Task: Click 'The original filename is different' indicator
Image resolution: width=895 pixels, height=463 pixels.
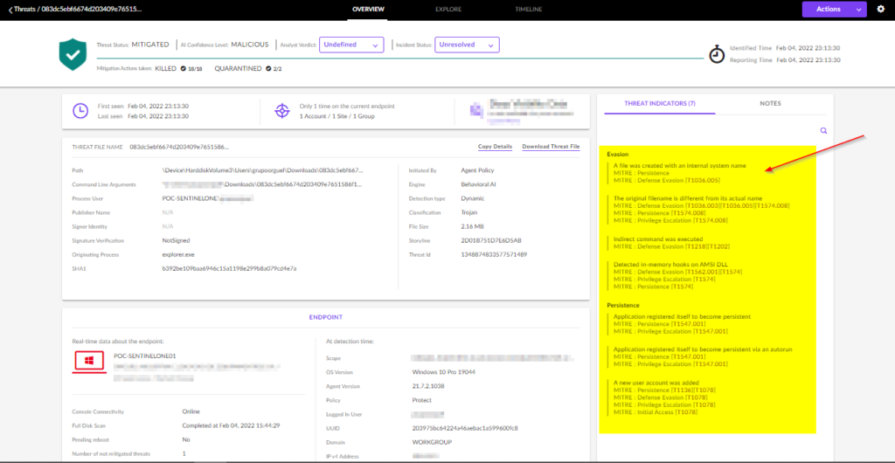Action: [688, 198]
